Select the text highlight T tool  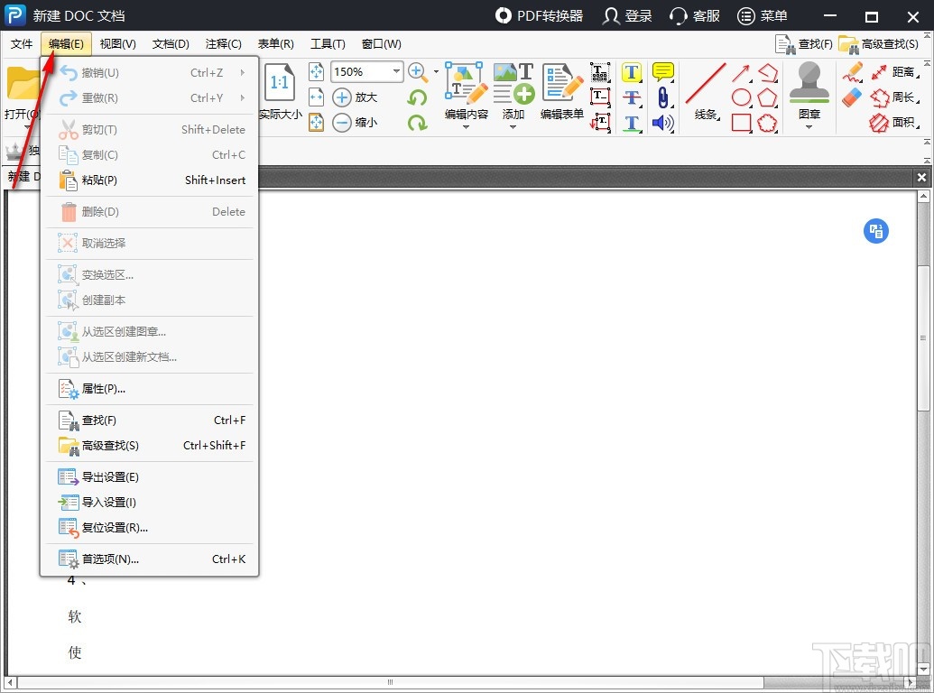632,72
